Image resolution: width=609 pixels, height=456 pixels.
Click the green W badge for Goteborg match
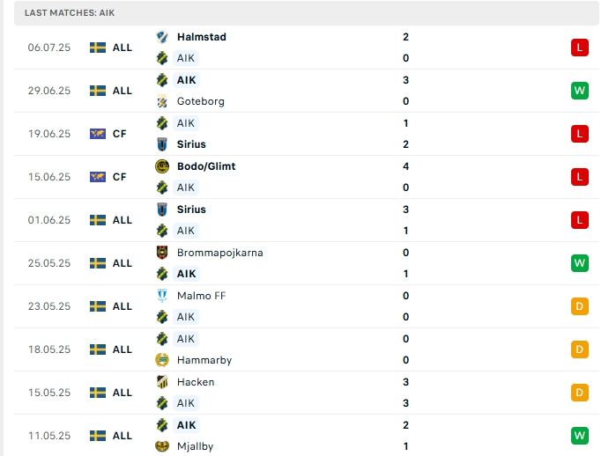coord(578,91)
